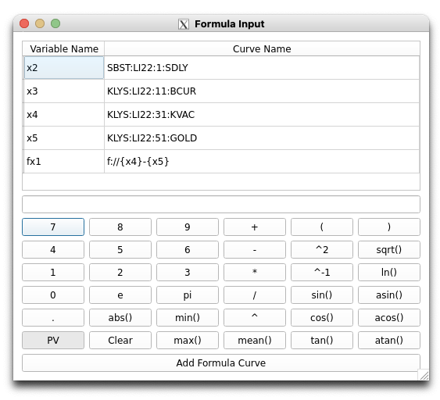Close the Formula Input window
This screenshot has height=400, width=440.
pos(24,23)
